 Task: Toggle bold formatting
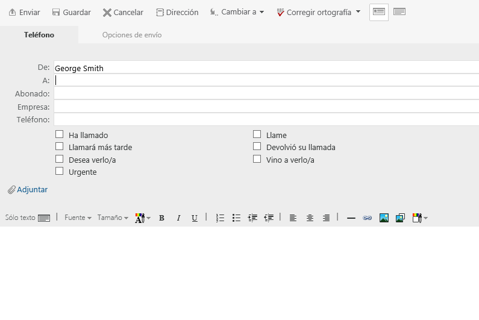coord(161,218)
